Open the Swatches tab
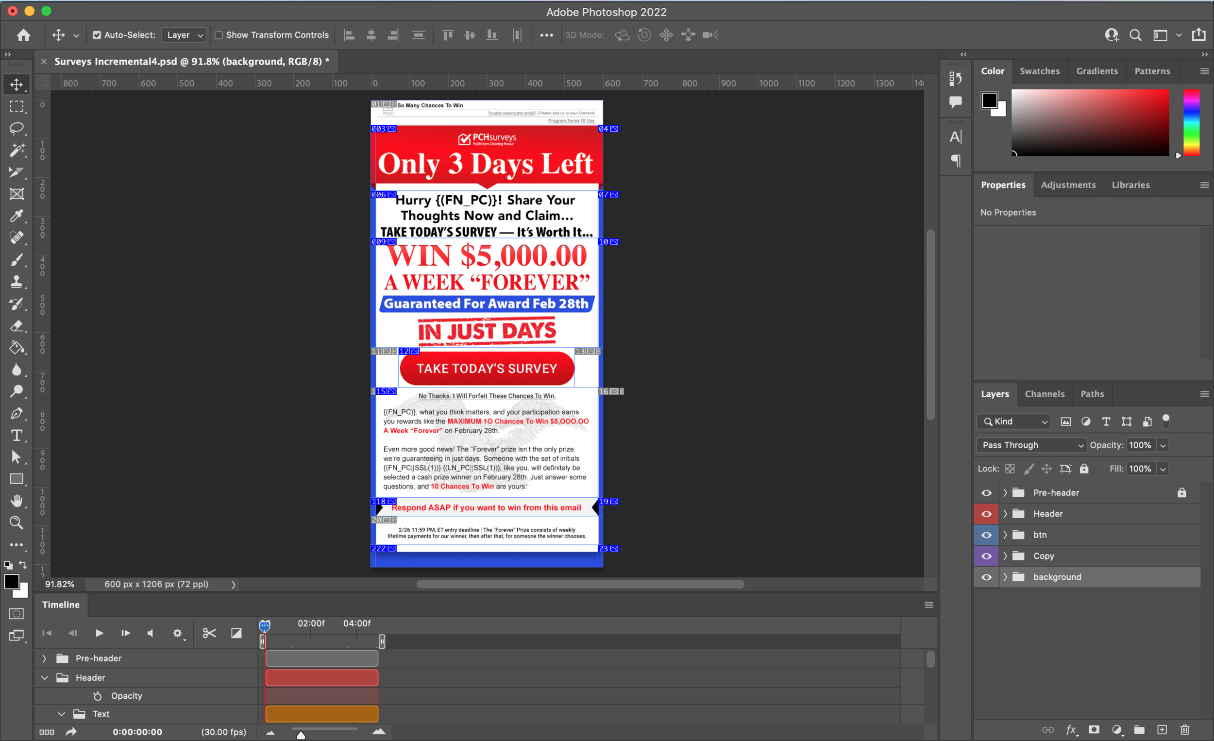This screenshot has width=1214, height=741. coord(1040,71)
